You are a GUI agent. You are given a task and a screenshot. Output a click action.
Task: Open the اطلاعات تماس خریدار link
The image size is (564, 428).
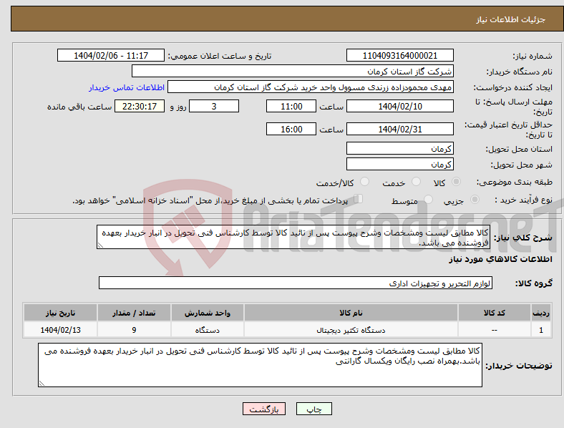pyautogui.click(x=127, y=87)
